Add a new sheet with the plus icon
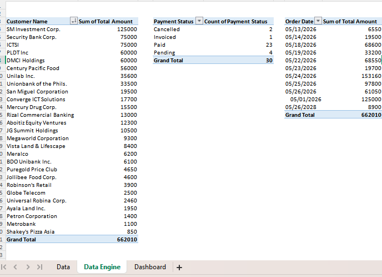The image size is (382, 277). [179, 268]
